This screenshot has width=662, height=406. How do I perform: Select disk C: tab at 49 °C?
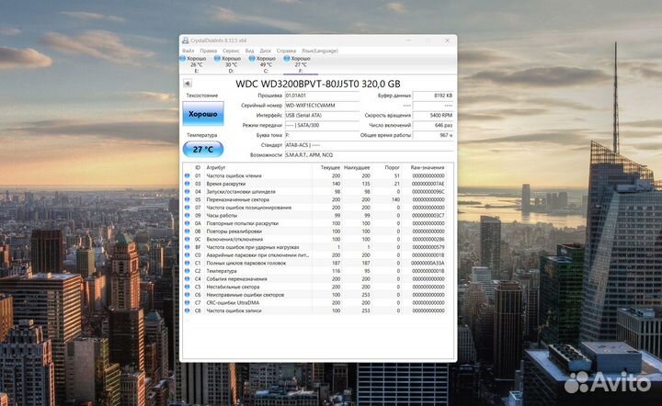pos(264,64)
